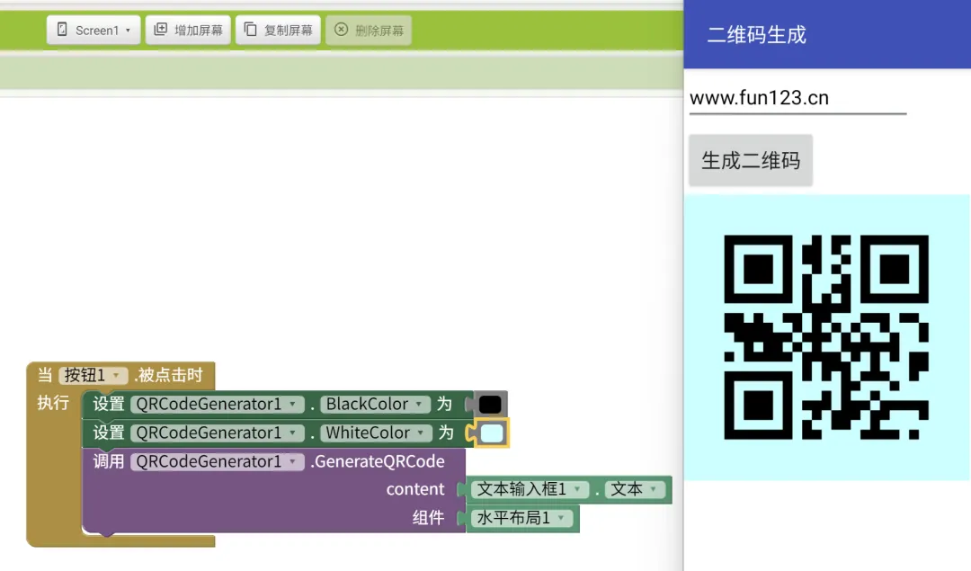The height and width of the screenshot is (571, 971).
Task: Click the light cyan WhiteColor swatch
Action: [x=493, y=433]
